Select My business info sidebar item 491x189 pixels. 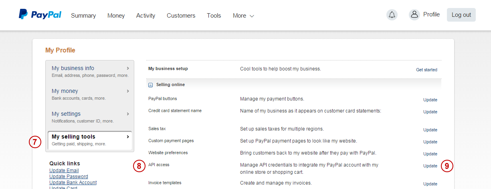pos(90,72)
